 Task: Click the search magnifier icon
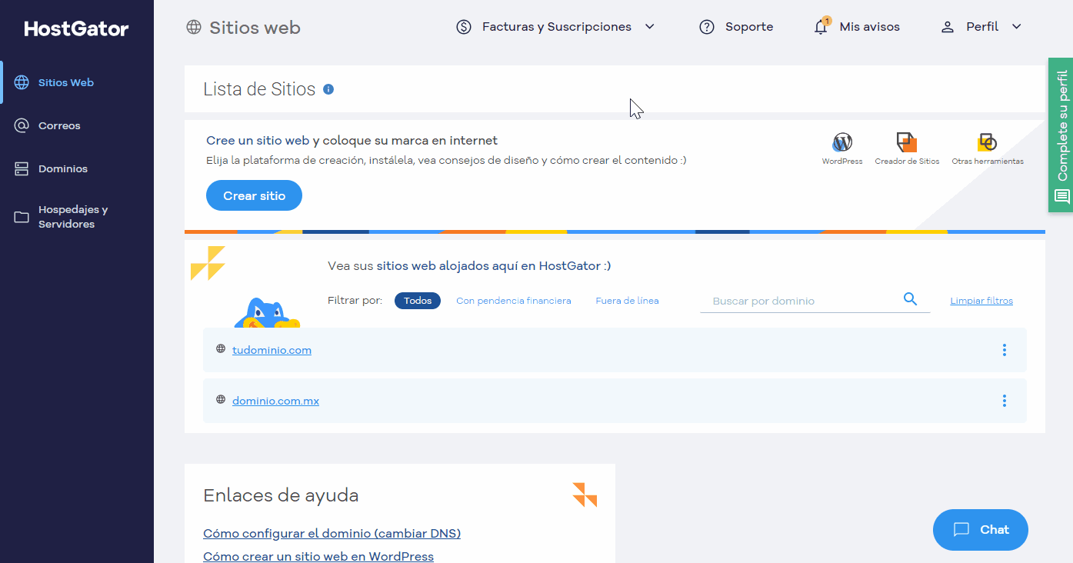pos(910,299)
